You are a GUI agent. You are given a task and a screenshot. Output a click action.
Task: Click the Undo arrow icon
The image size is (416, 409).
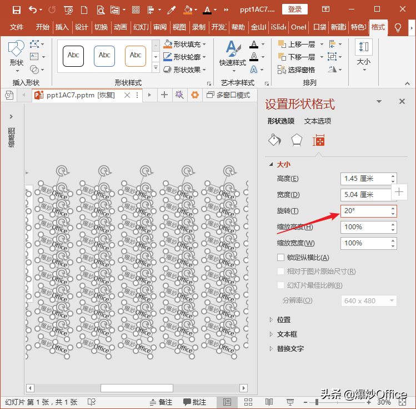(33, 10)
